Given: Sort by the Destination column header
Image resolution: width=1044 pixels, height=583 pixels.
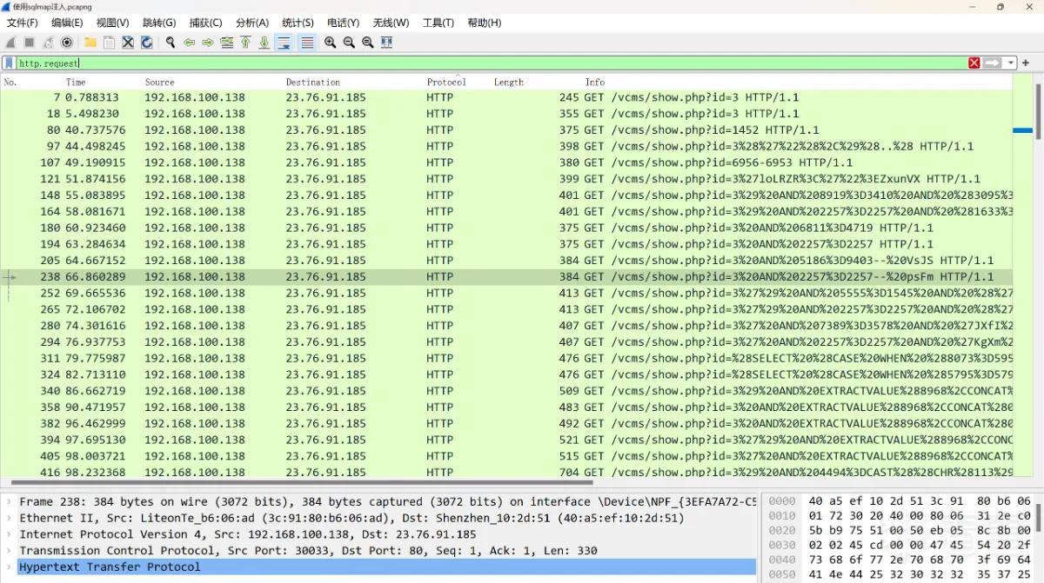Looking at the screenshot, I should point(312,83).
